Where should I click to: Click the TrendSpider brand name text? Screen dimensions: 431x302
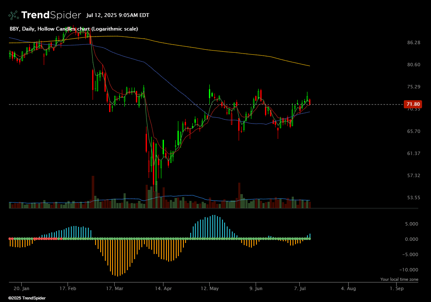click(51, 15)
